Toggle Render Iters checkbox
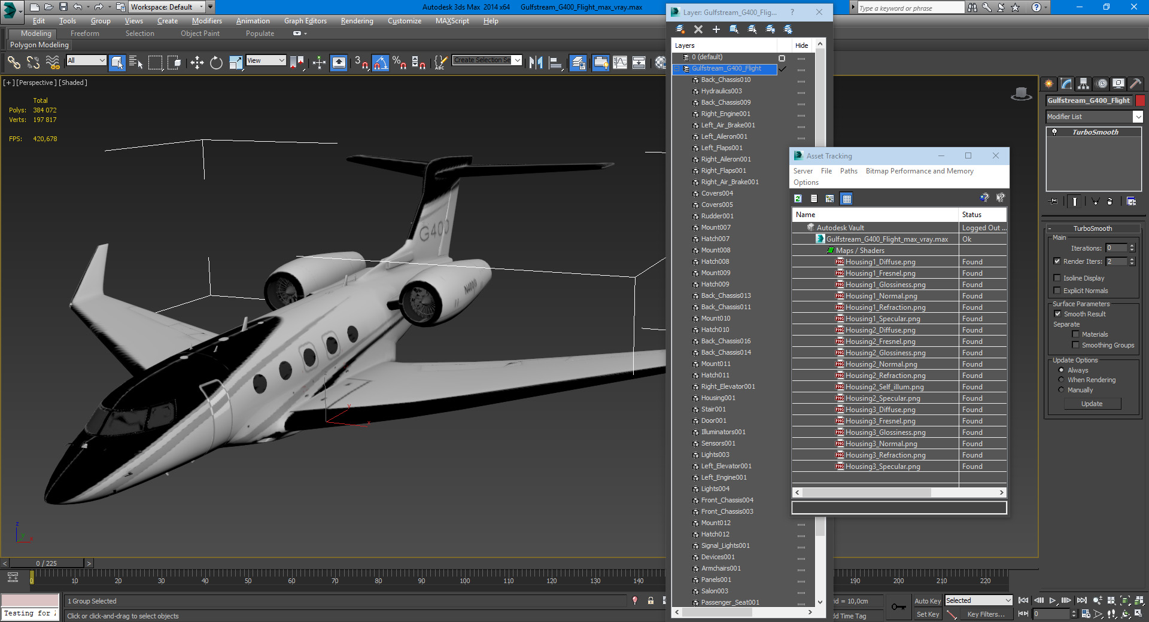1149x622 pixels. point(1057,261)
